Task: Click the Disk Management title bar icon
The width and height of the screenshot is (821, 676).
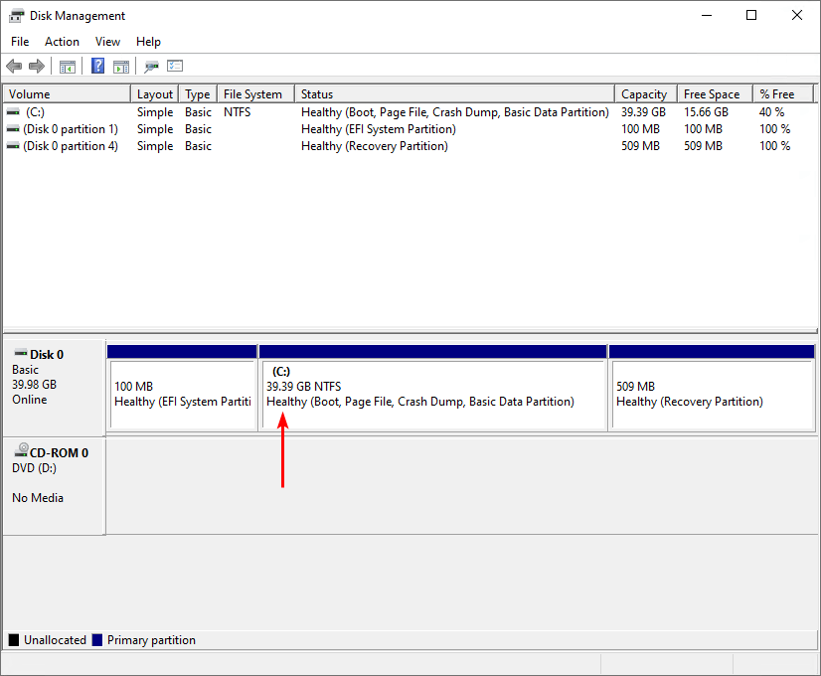Action: [x=16, y=16]
